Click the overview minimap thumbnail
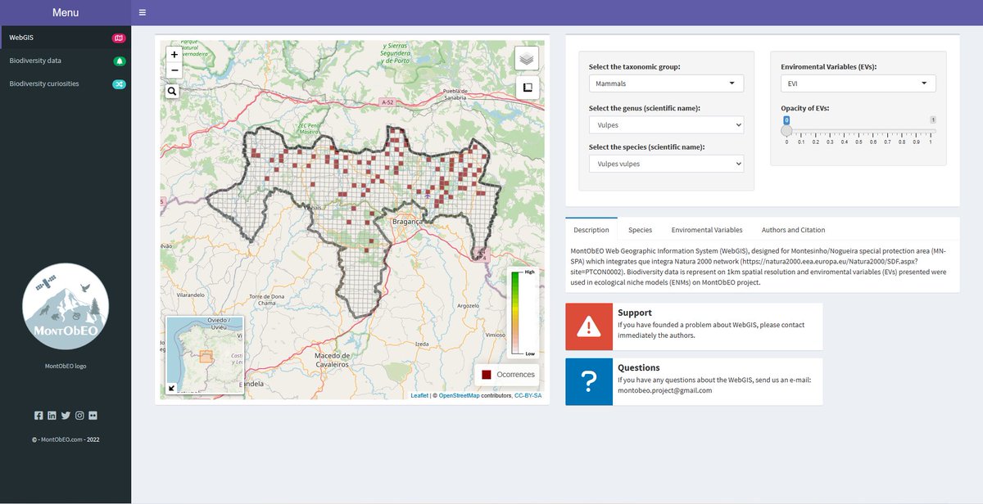 point(205,356)
